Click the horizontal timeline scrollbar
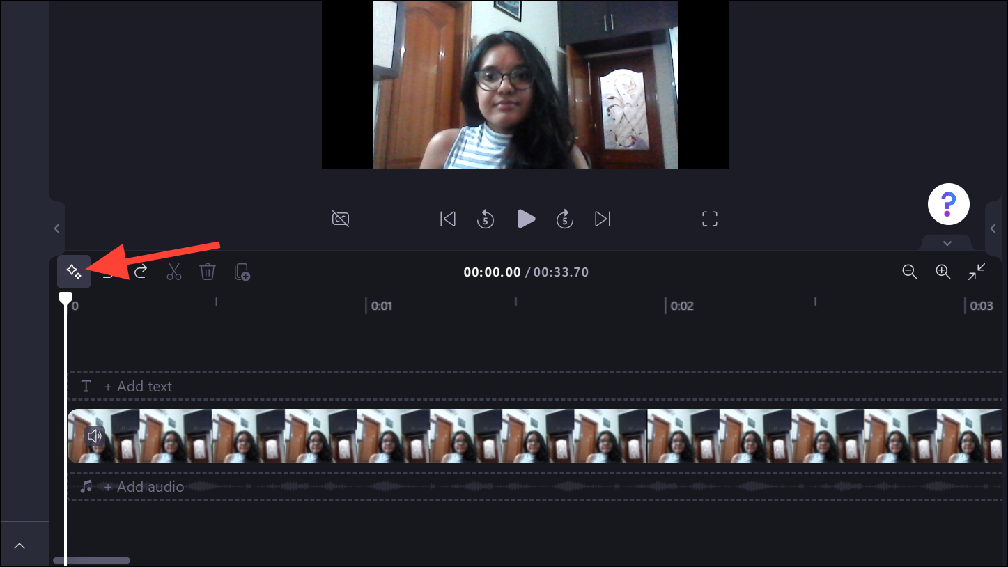 (x=92, y=560)
